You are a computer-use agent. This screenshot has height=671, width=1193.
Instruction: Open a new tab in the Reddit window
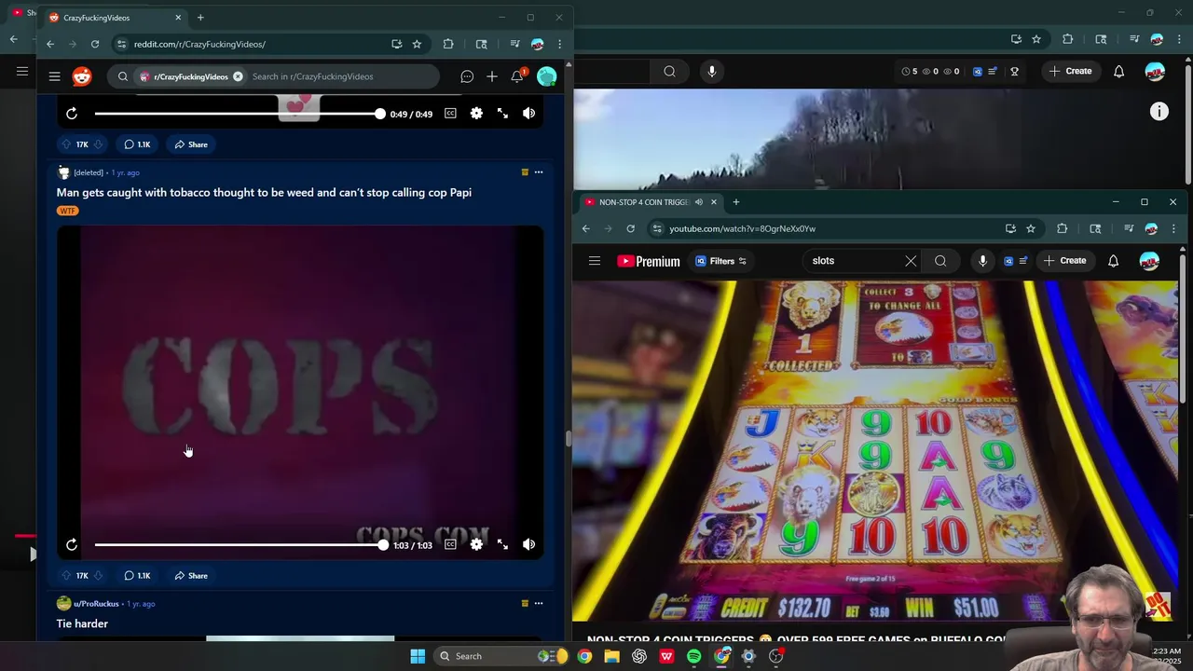coord(200,18)
